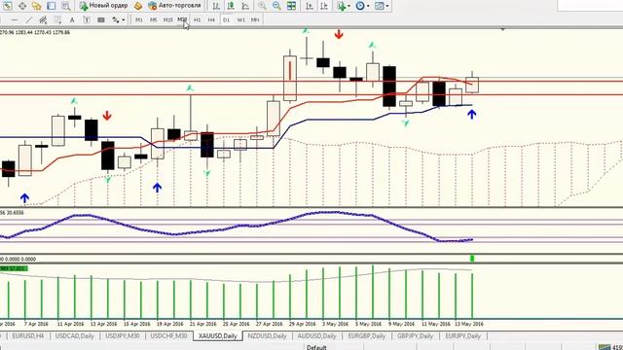The image size is (623, 350).
Task: Select the M30 timeframe
Action: [182, 19]
